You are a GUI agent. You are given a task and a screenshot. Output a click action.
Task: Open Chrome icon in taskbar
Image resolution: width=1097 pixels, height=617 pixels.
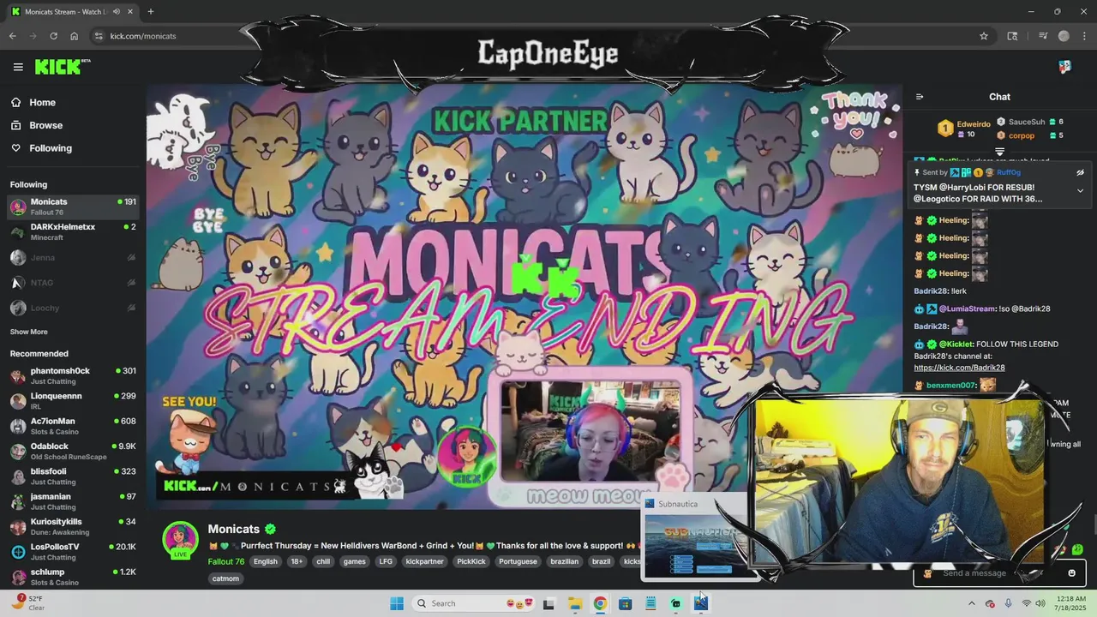pos(600,603)
